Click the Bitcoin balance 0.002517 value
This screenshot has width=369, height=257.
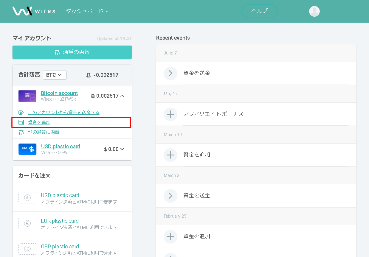[105, 96]
